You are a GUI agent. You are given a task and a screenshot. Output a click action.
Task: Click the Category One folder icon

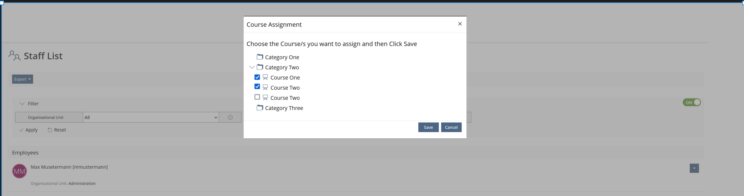[x=260, y=57]
